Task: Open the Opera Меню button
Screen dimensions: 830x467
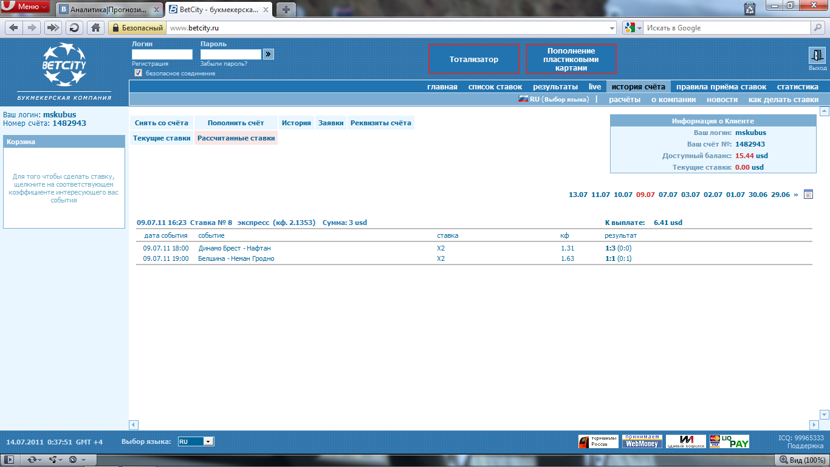Action: point(26,7)
